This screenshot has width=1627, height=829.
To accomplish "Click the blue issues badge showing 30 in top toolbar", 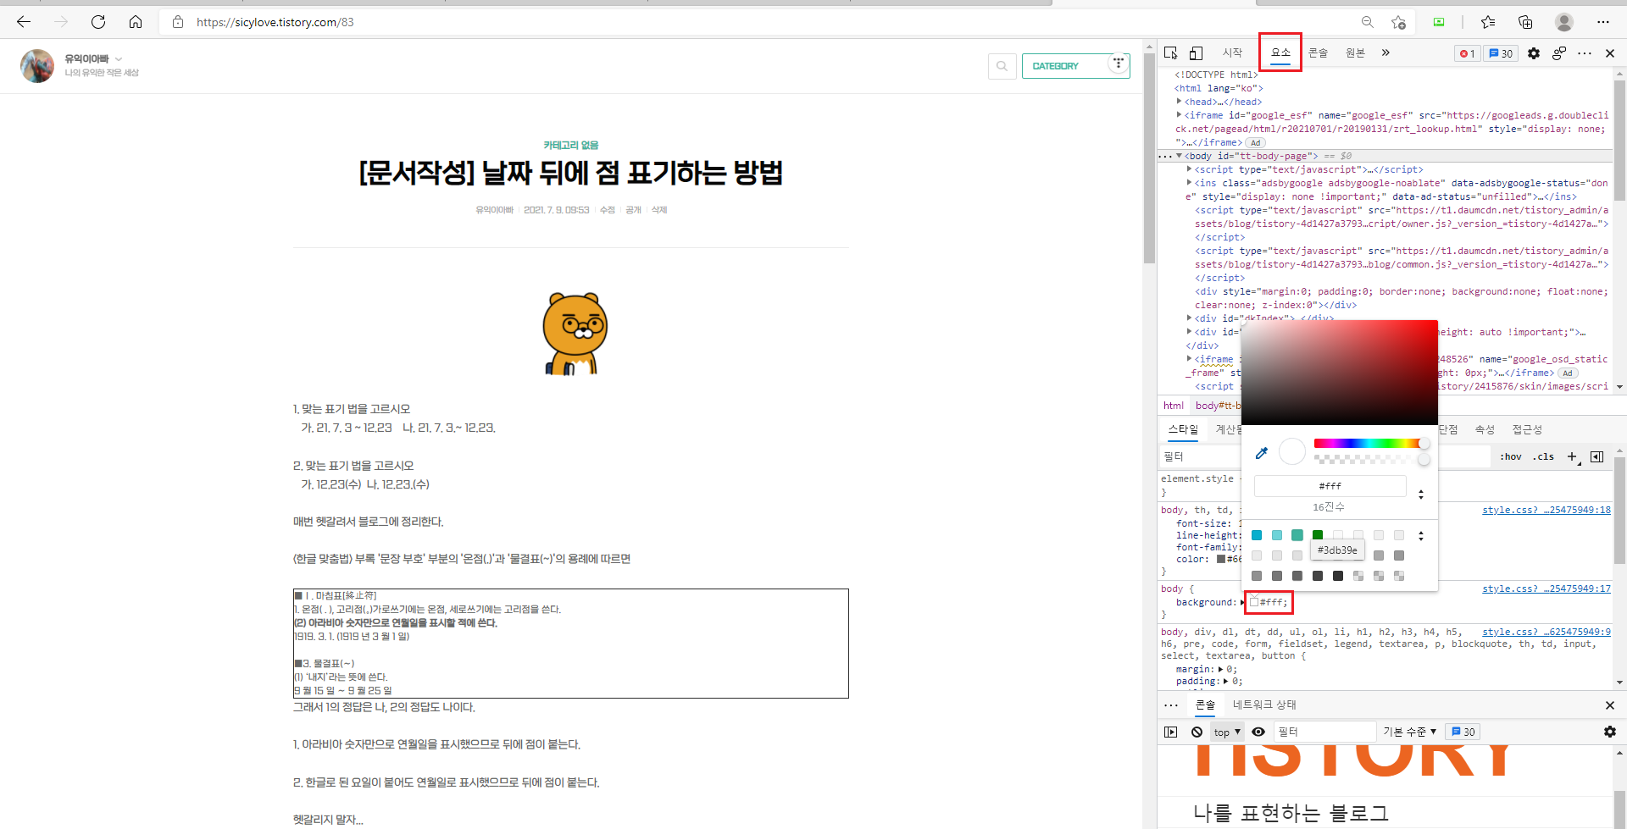I will [1501, 53].
